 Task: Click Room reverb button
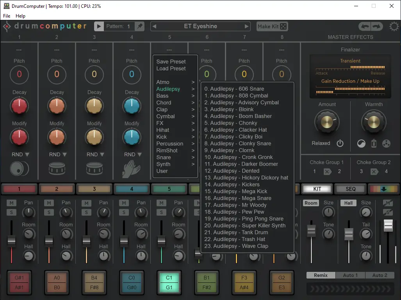click(311, 203)
